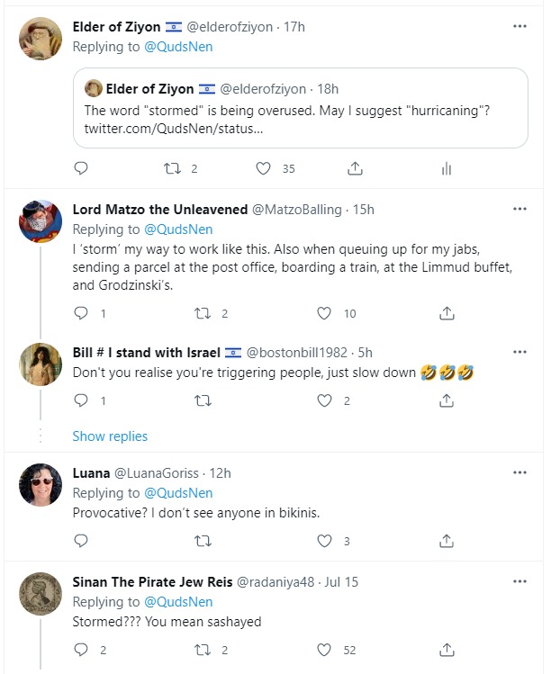Share Elder of Ziyon's tweet
The height and width of the screenshot is (674, 551).
point(355,168)
